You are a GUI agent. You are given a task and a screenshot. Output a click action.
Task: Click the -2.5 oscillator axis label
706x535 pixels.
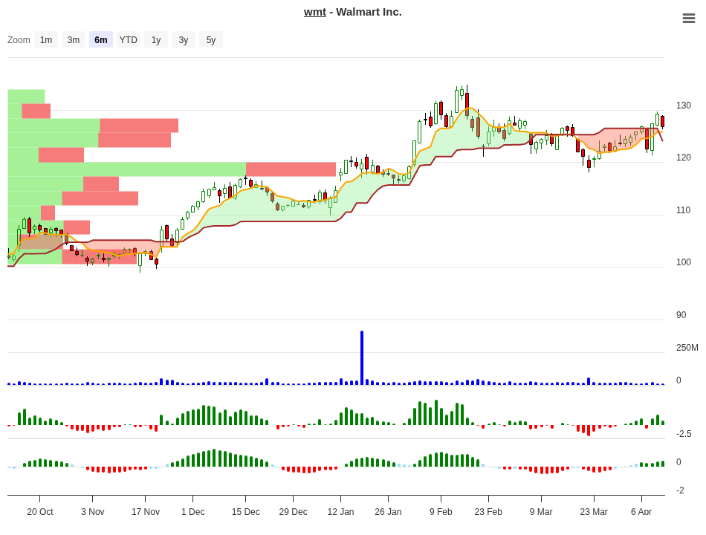pyautogui.click(x=684, y=434)
